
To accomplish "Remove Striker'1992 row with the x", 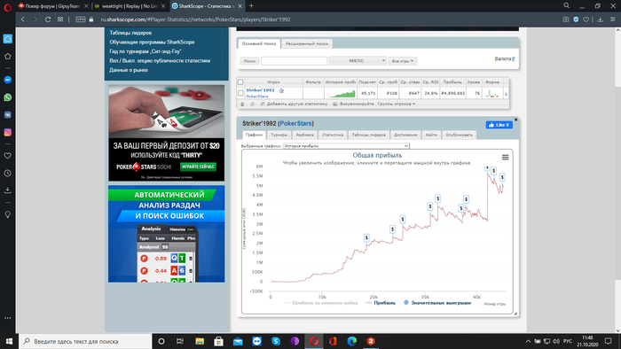I will point(506,94).
